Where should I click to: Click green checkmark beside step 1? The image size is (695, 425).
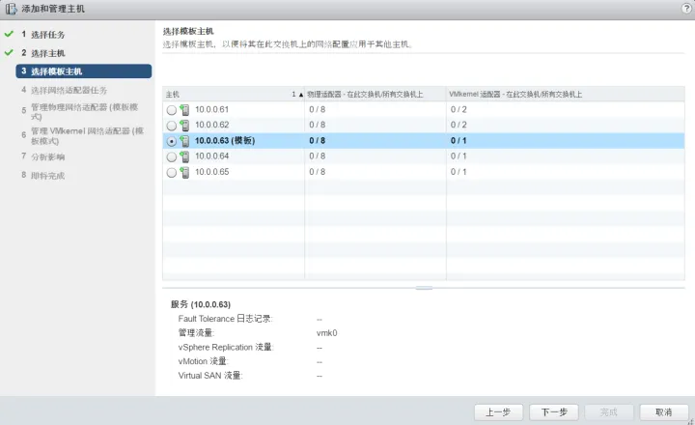(x=9, y=34)
